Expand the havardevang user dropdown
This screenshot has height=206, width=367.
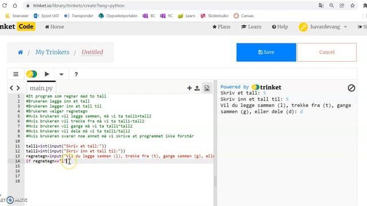[323, 27]
